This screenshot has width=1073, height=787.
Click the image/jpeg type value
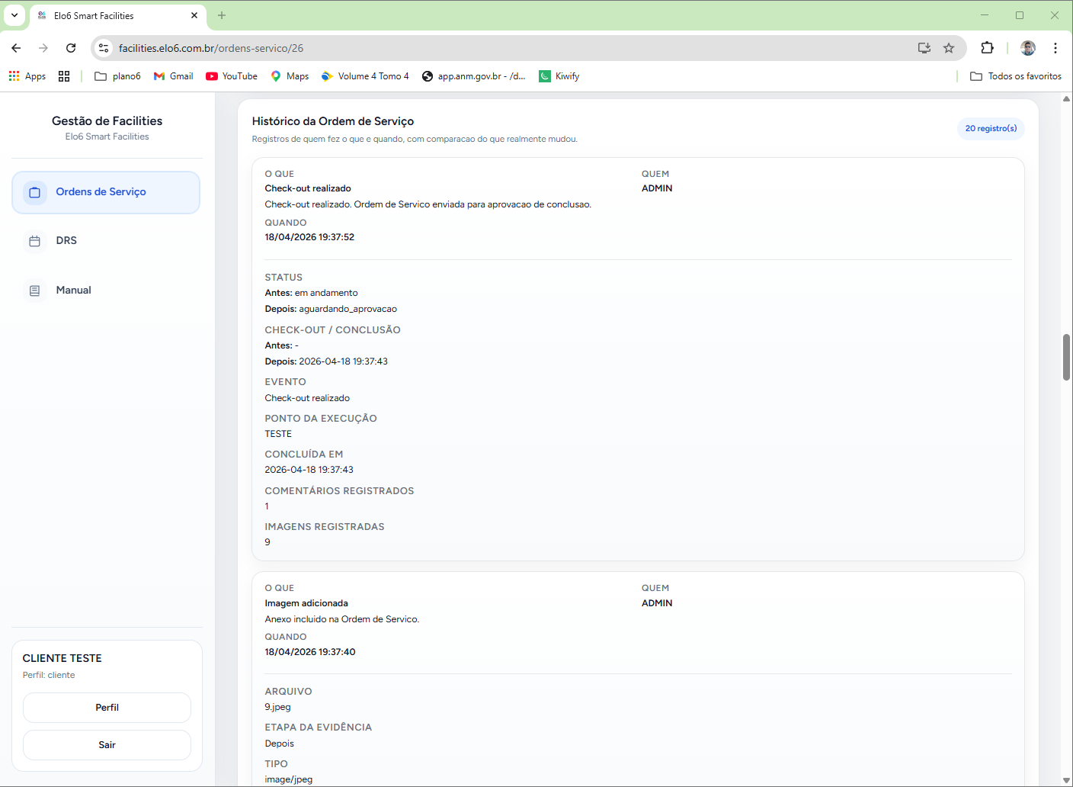(289, 779)
